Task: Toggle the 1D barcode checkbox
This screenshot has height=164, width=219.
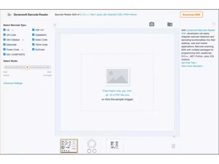Action: tap(4, 30)
